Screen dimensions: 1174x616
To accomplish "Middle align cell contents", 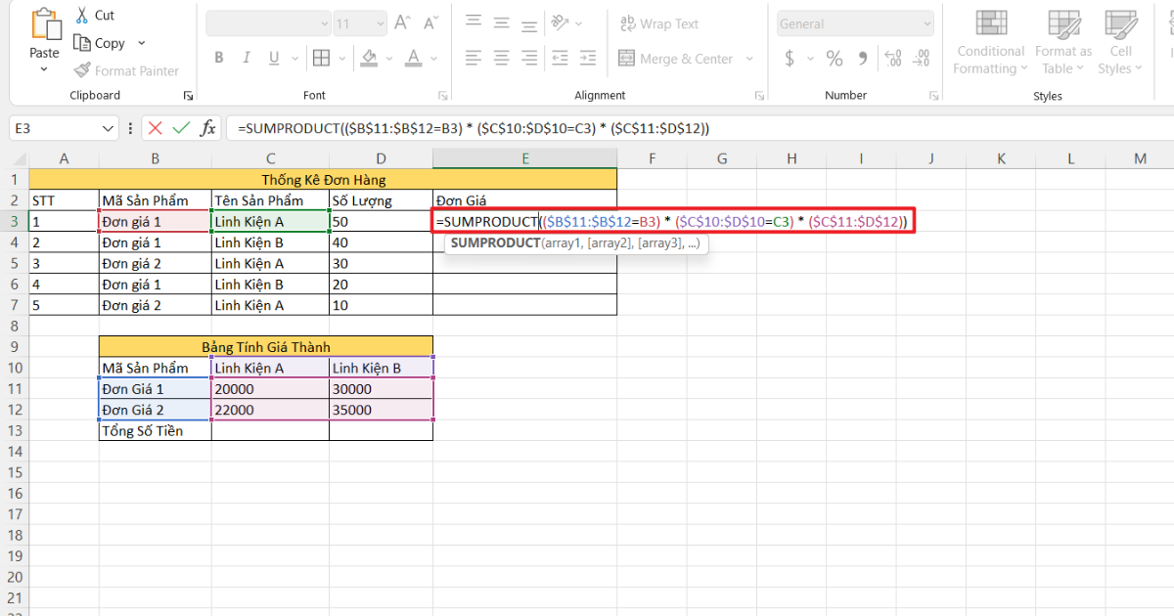I will [501, 22].
